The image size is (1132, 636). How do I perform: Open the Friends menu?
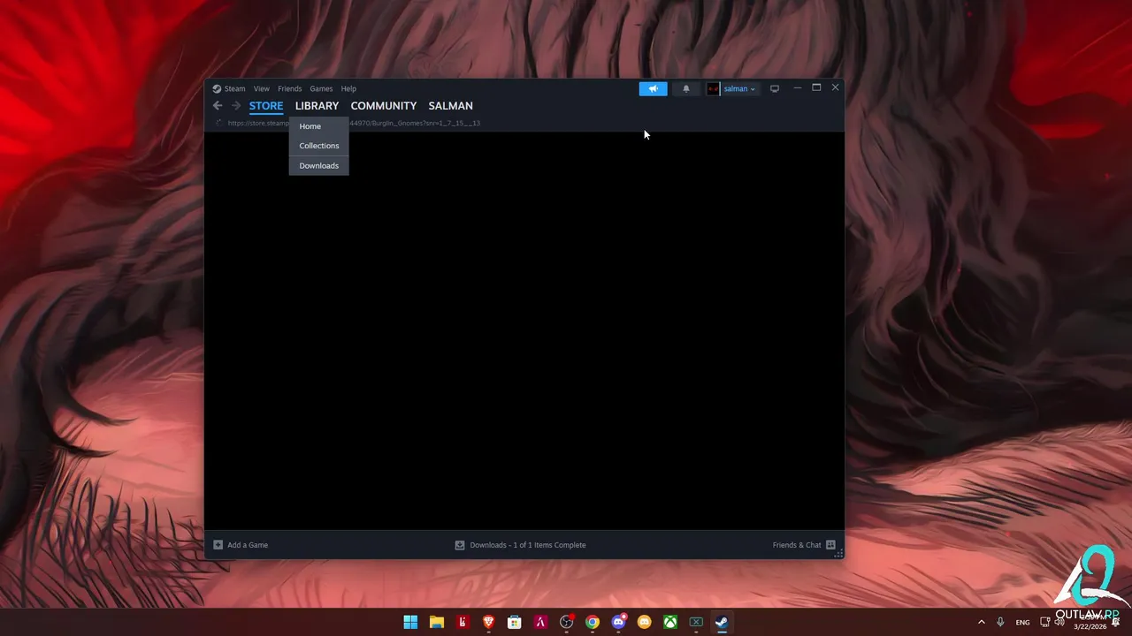tap(289, 88)
